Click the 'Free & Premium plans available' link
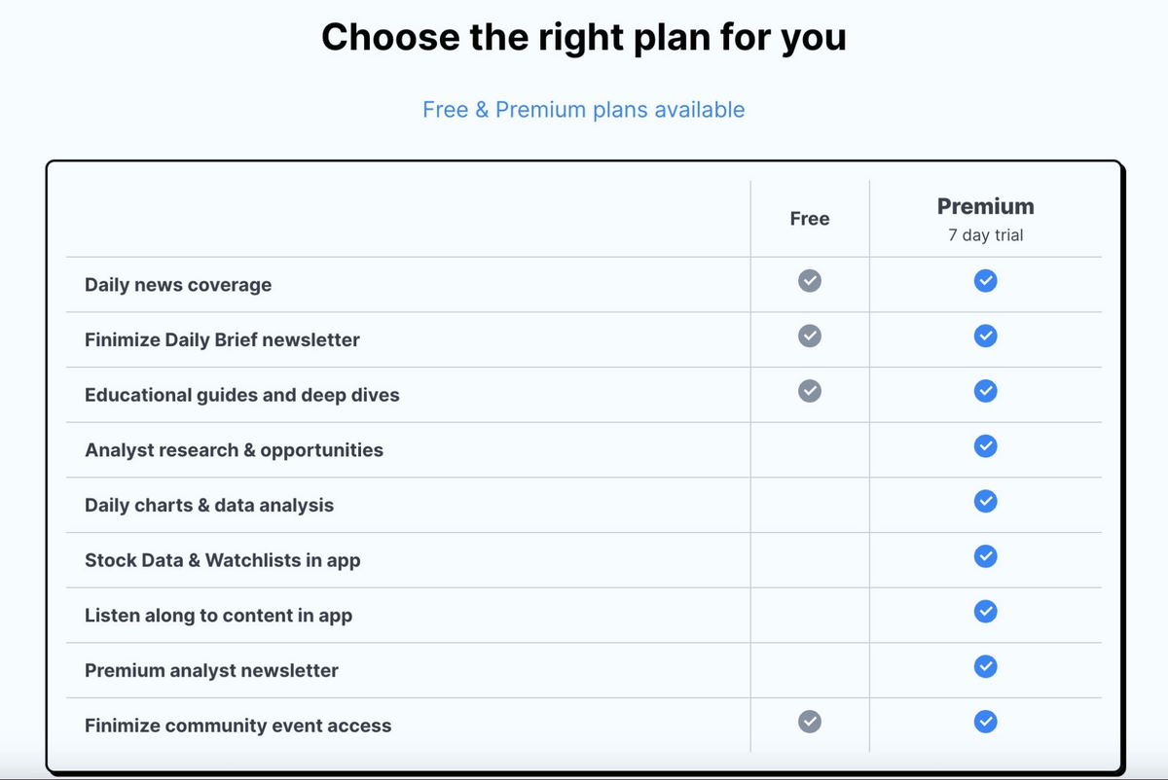Screen dimensions: 1168x780 coord(584,110)
